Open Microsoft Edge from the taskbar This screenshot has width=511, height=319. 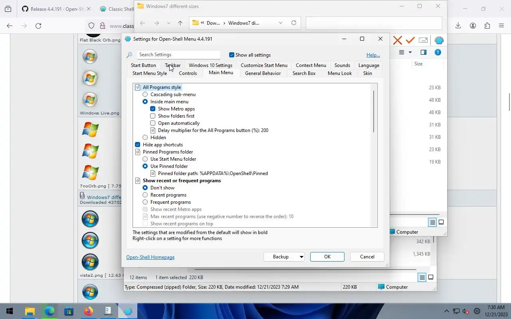pos(50,311)
